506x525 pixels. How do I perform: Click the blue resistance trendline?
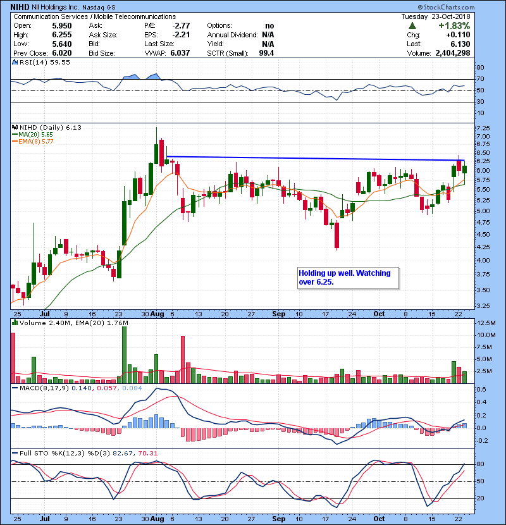(x=316, y=158)
